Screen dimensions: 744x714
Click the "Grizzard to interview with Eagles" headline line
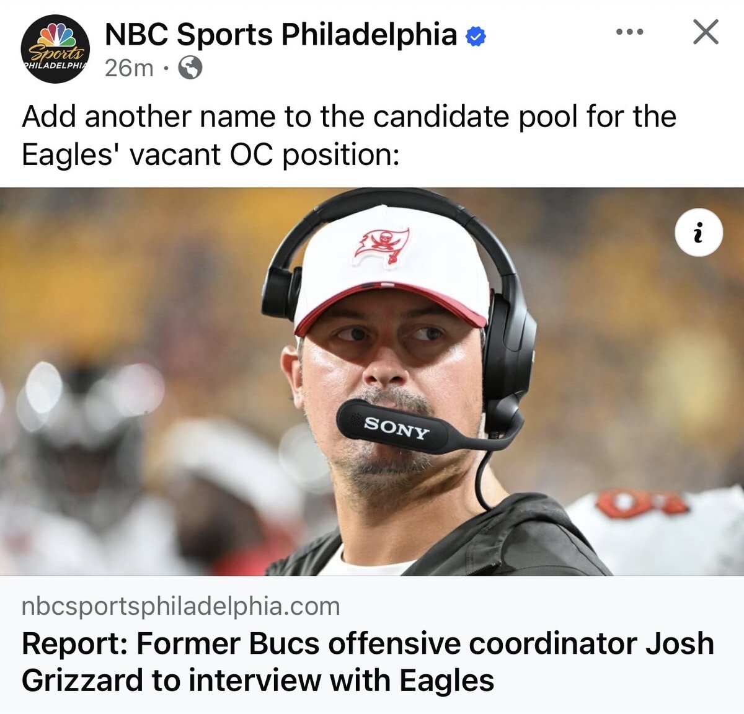258,680
